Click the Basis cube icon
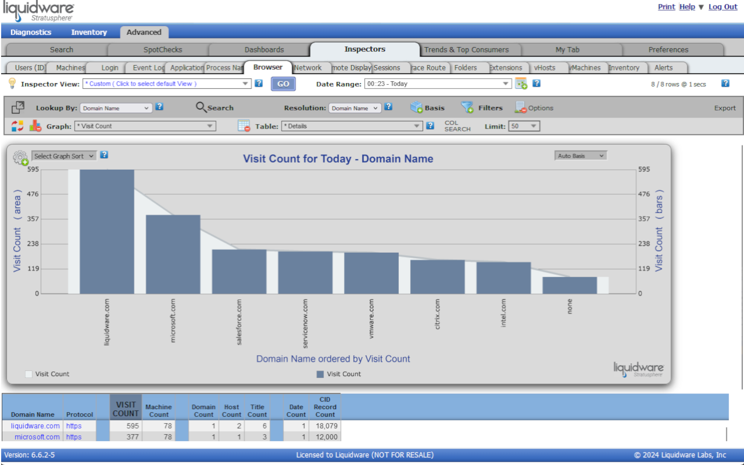 tap(416, 108)
